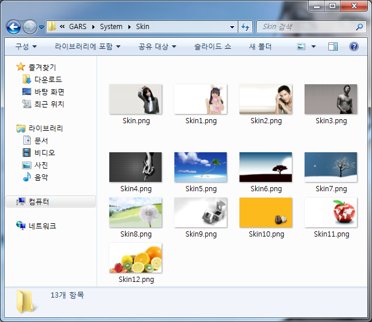Select 네트워크 in the navigation pane

click(42, 226)
